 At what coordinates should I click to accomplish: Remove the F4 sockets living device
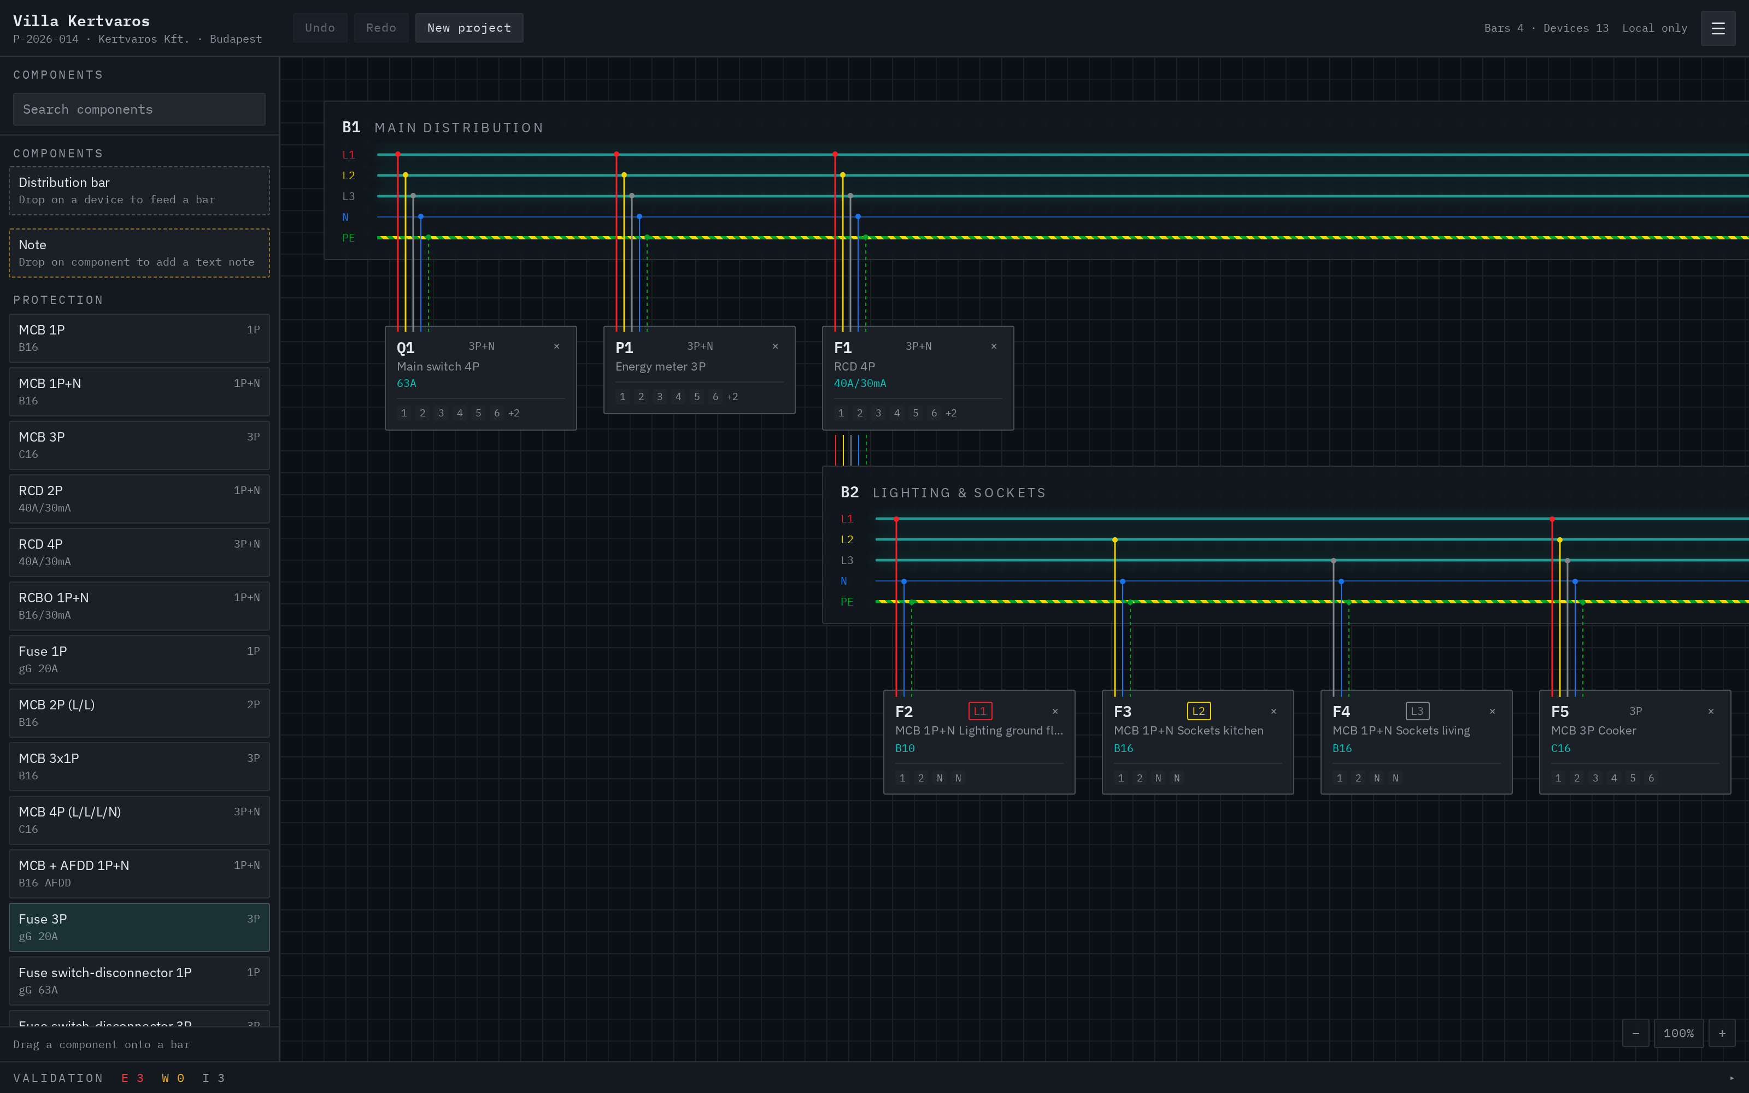tap(1493, 712)
